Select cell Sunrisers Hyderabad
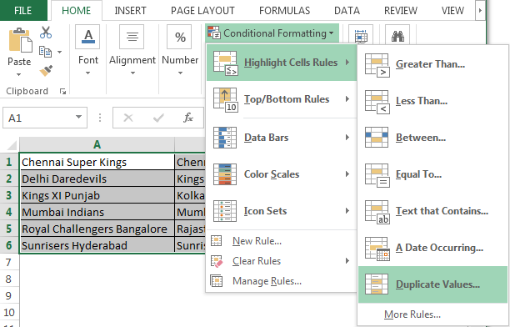 97,245
